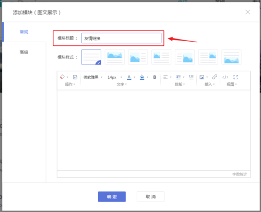Open the 视图 toolbar group menu
The height and width of the screenshot is (212, 261).
point(232,84)
